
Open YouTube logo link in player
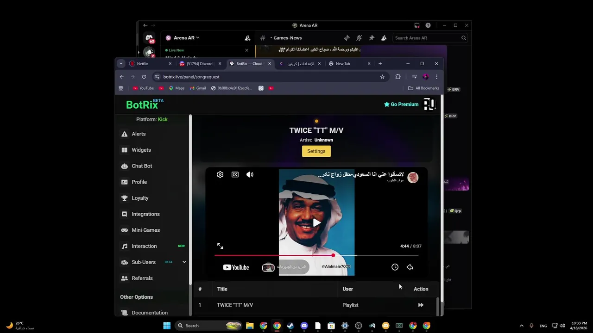point(236,267)
